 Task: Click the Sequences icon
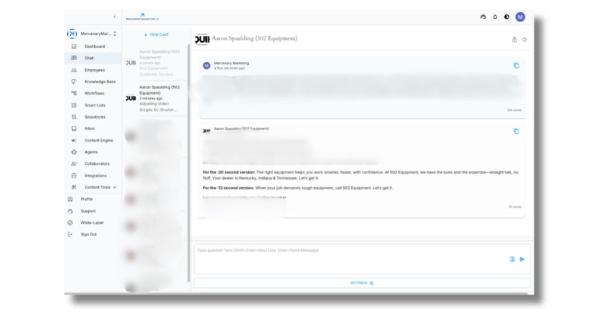pyautogui.click(x=74, y=117)
